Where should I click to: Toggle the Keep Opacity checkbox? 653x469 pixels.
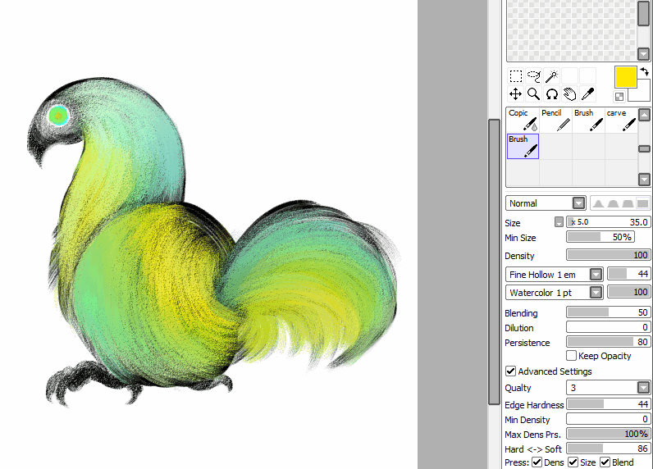coord(572,356)
